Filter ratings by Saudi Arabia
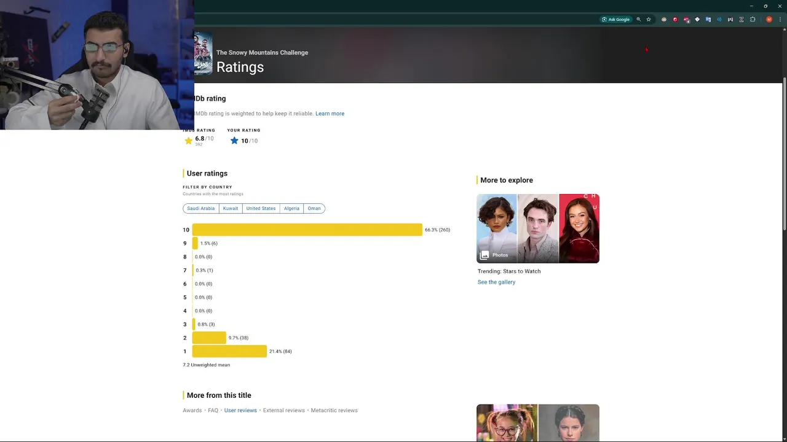Screen dimensions: 787x442 (x=200, y=209)
